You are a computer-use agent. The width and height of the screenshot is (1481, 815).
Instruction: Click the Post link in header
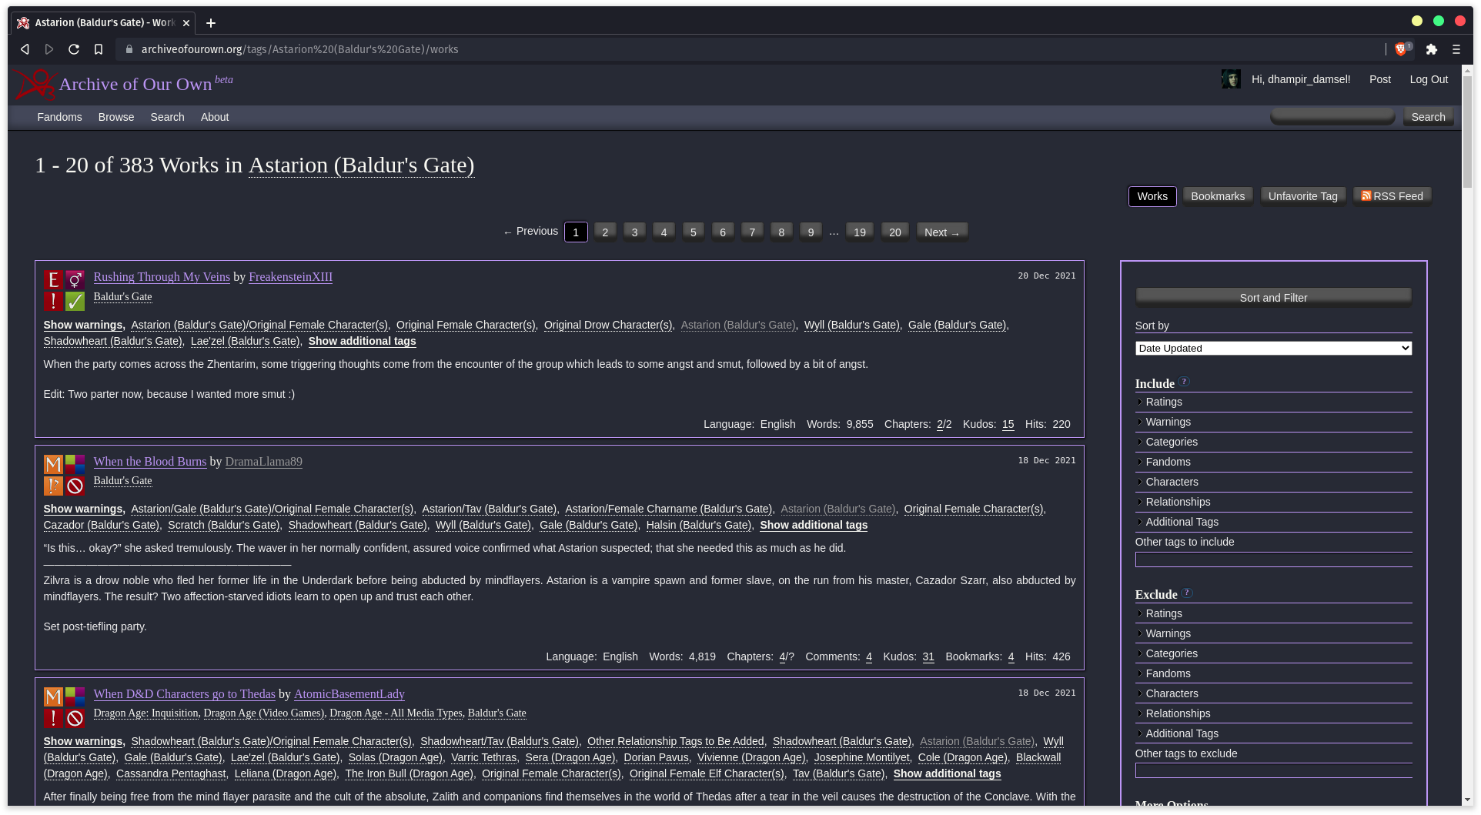click(x=1380, y=79)
